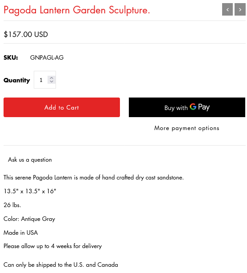Screen dimensions: 247x273
Task: Increase quantity with the up arrow
Action: 52,78
